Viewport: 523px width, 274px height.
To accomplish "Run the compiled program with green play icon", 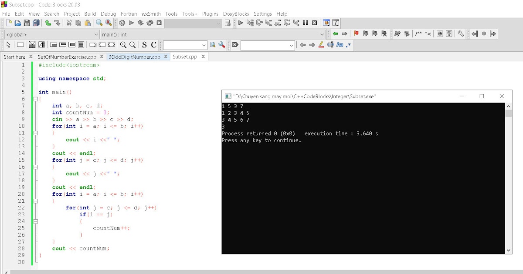I will [131, 23].
